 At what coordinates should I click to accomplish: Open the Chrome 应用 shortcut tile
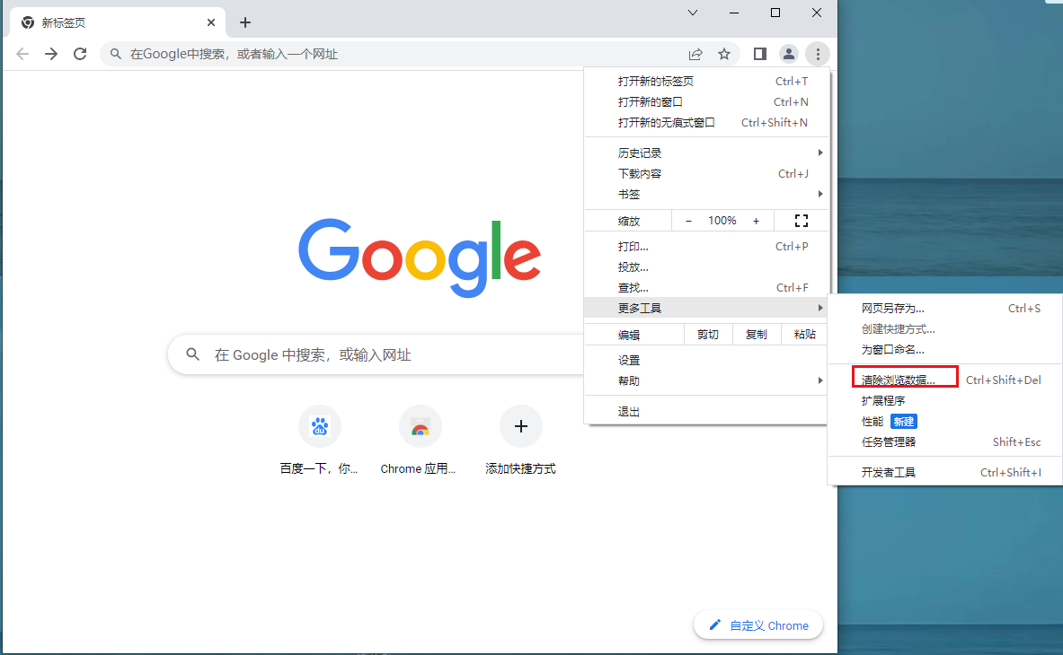pos(420,440)
